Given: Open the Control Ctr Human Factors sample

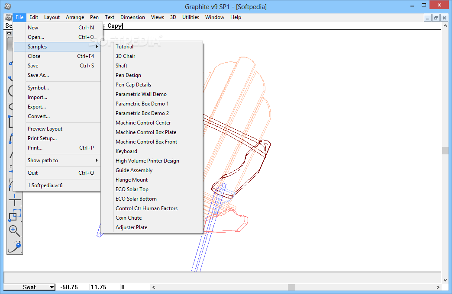Looking at the screenshot, I should point(152,208).
